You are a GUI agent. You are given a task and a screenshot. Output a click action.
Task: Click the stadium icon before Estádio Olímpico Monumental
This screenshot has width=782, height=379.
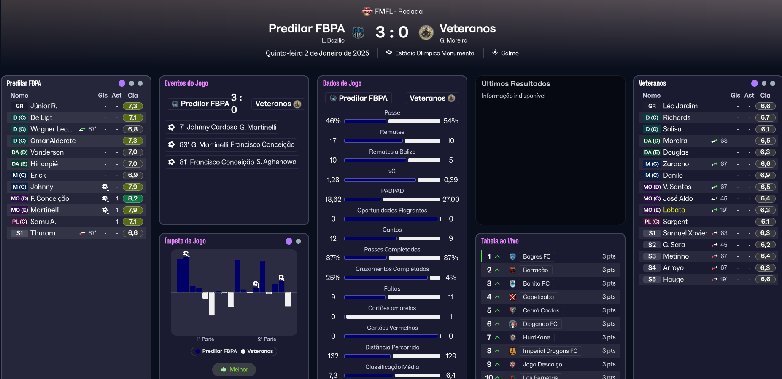[389, 53]
